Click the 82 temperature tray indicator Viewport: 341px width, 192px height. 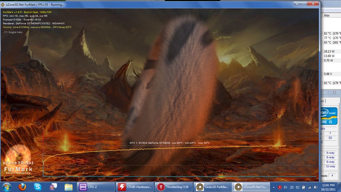click(297, 187)
